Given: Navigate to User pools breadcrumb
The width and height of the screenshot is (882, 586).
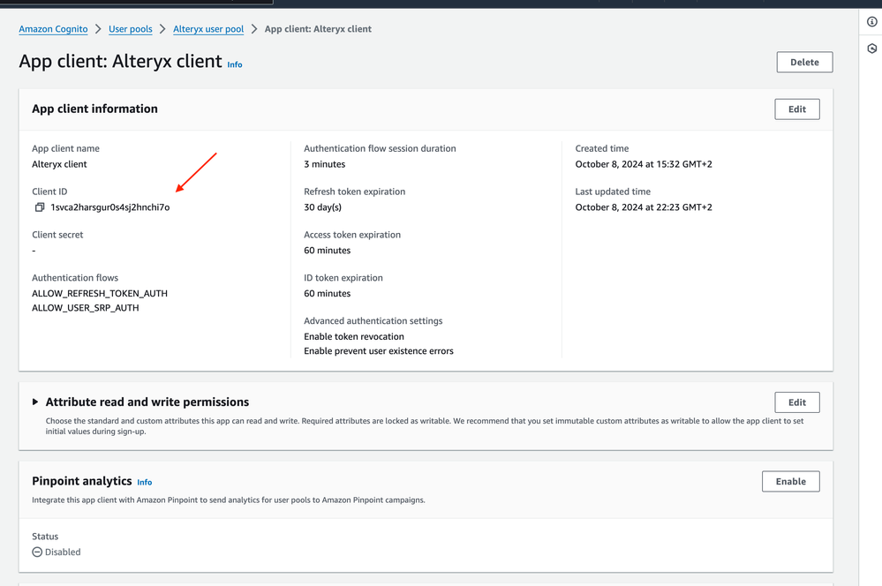Looking at the screenshot, I should (131, 29).
